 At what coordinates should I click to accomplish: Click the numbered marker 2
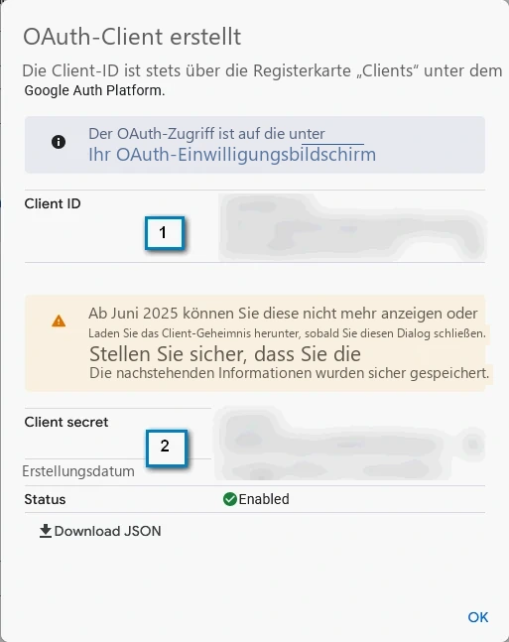pos(167,448)
